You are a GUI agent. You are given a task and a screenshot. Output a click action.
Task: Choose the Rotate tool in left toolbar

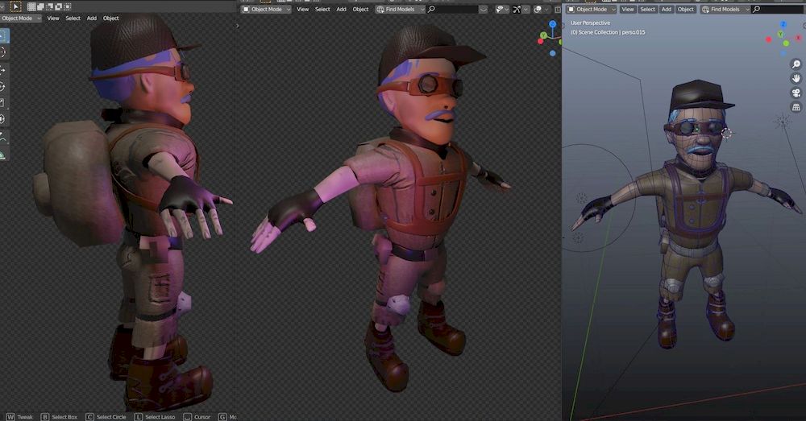(2, 86)
